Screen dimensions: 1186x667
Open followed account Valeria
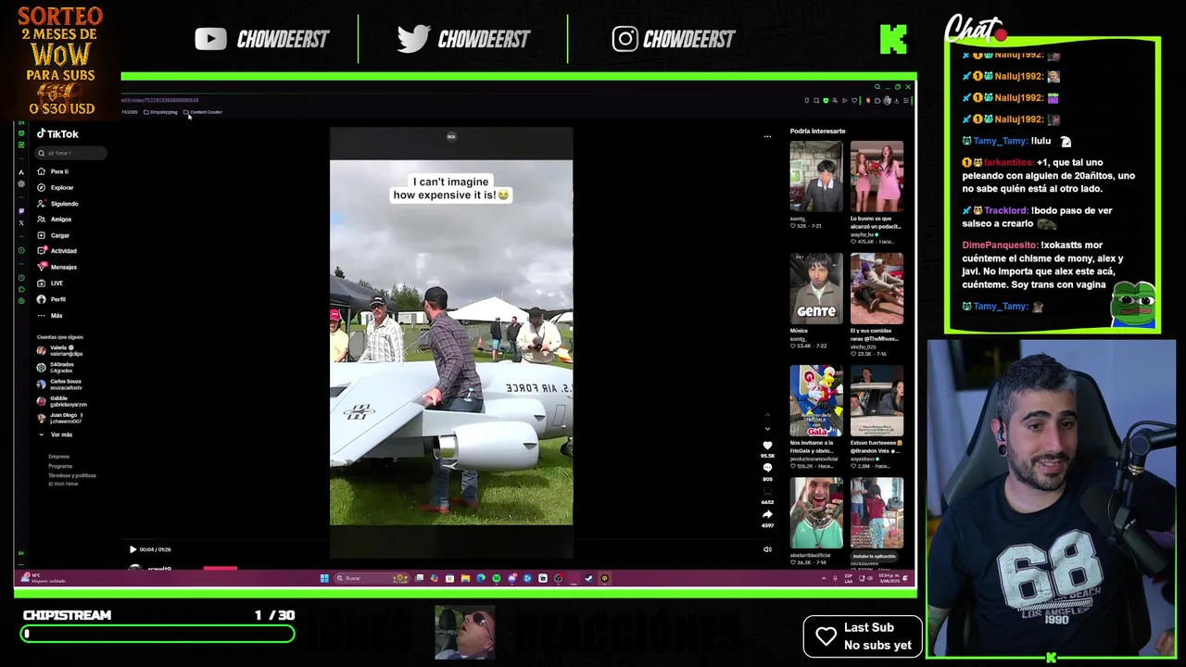pos(60,351)
